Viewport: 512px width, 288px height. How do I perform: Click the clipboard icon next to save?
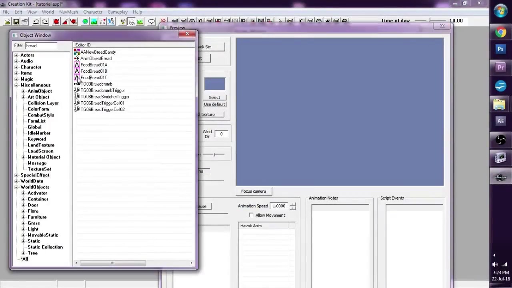(x=25, y=22)
